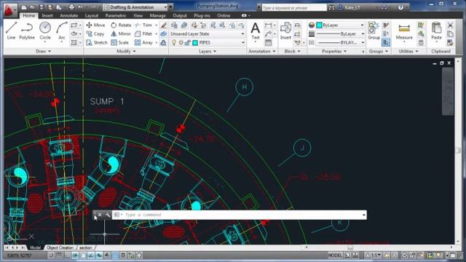Close the command line with X button

point(100,215)
